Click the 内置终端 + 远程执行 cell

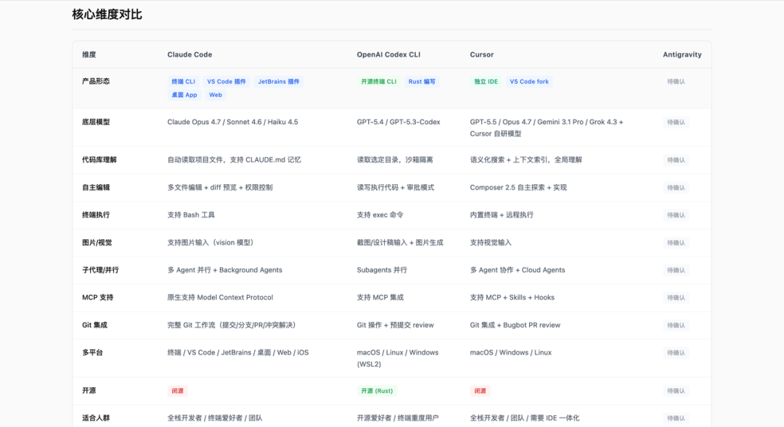(x=502, y=215)
